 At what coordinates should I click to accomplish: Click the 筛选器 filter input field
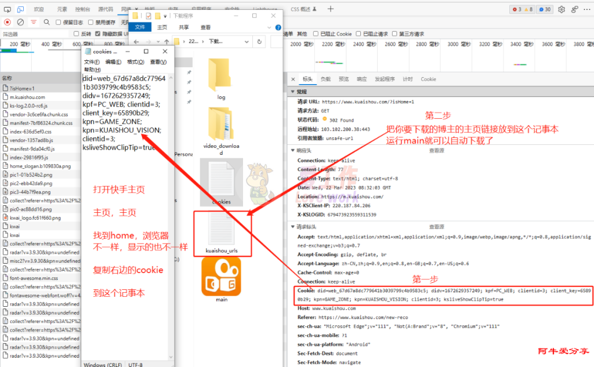[x=35, y=34]
